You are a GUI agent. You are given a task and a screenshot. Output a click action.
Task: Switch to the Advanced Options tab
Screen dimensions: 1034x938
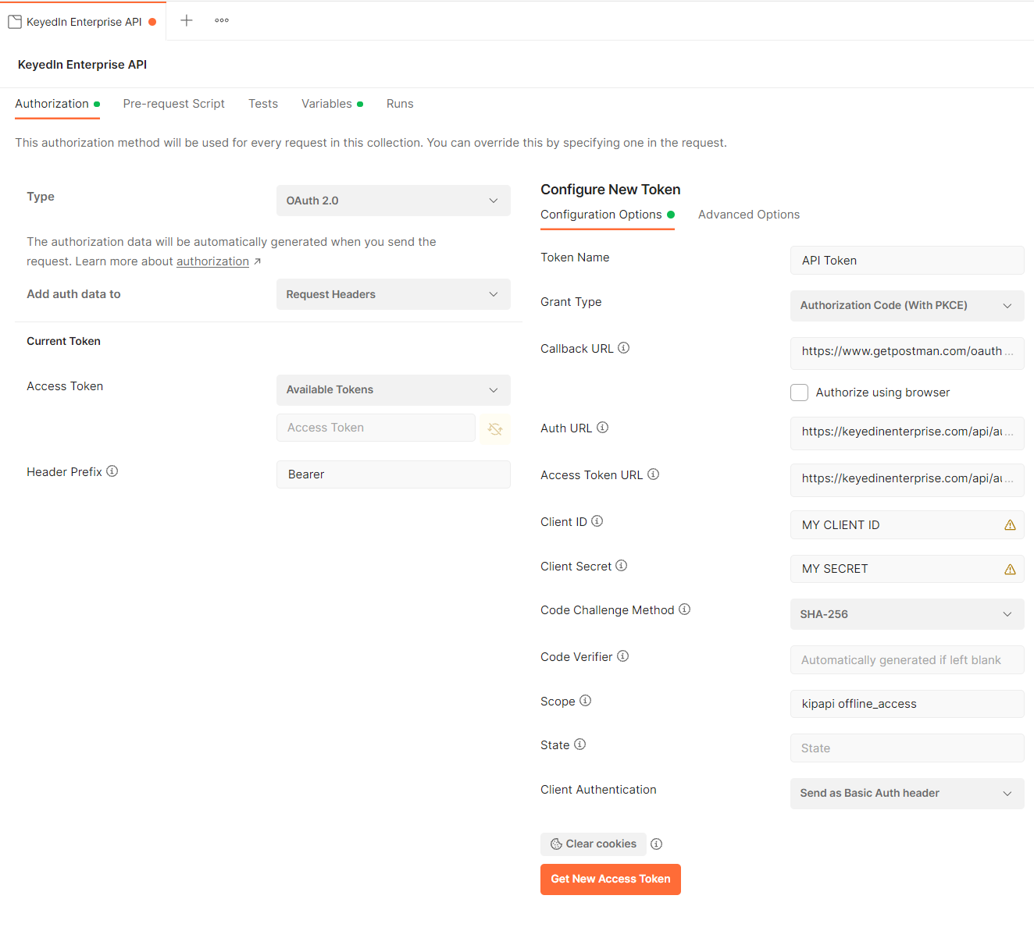[748, 214]
